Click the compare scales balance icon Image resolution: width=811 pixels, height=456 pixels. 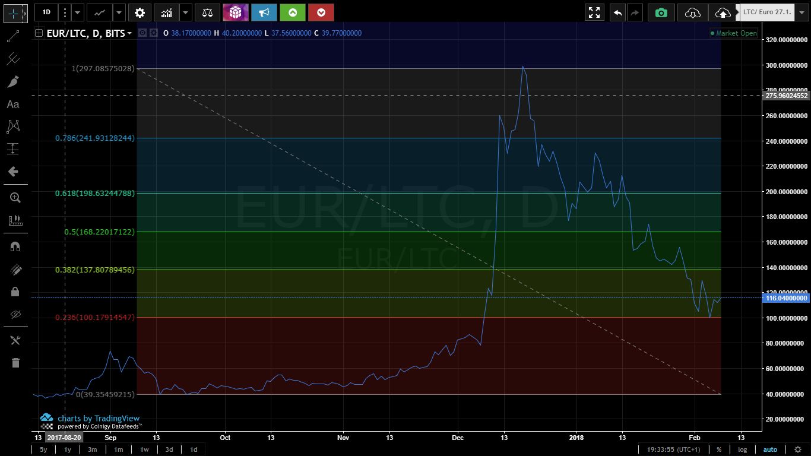click(x=207, y=12)
